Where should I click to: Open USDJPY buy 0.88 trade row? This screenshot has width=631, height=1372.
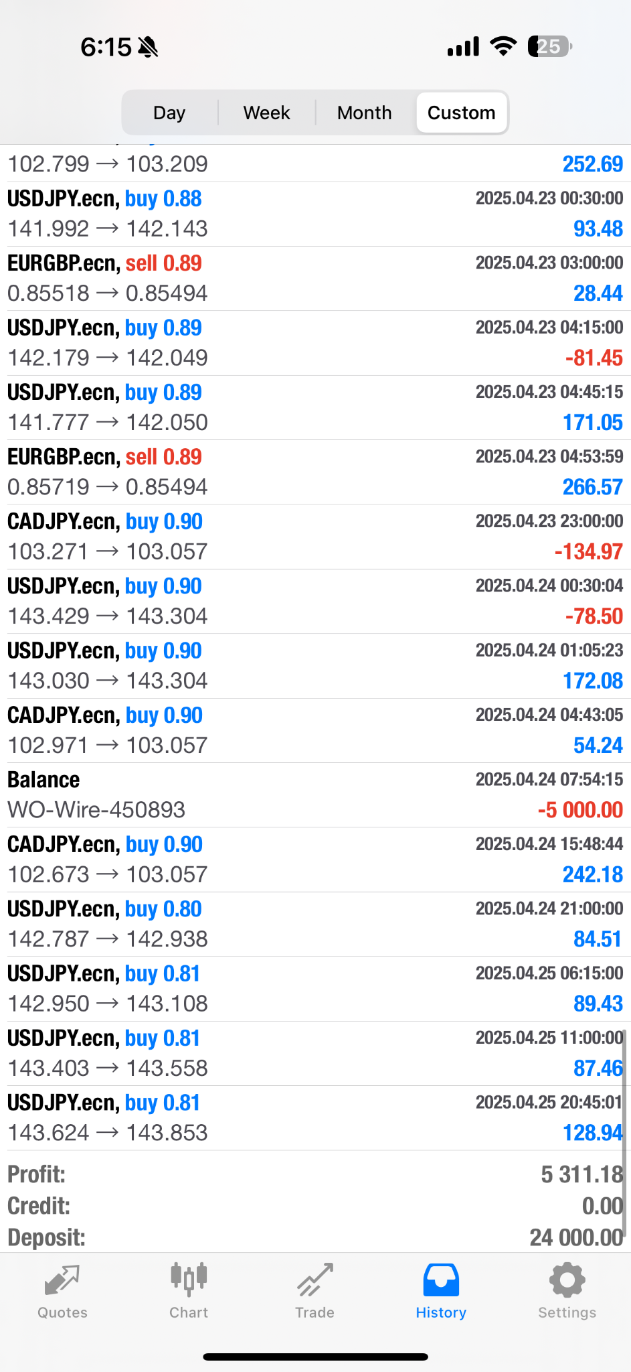pos(315,214)
